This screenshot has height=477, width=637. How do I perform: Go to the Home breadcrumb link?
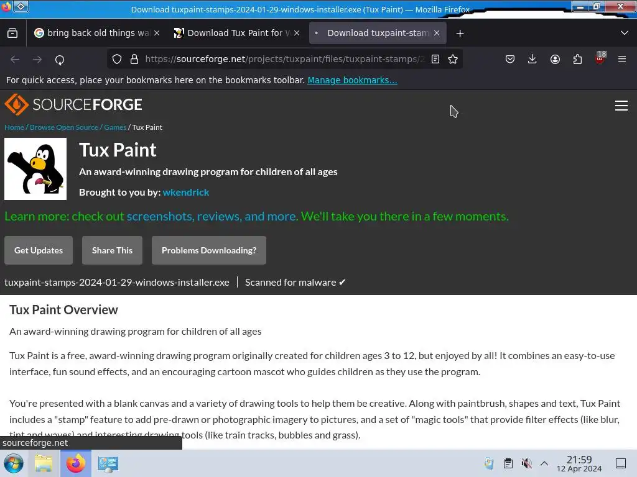tap(14, 127)
